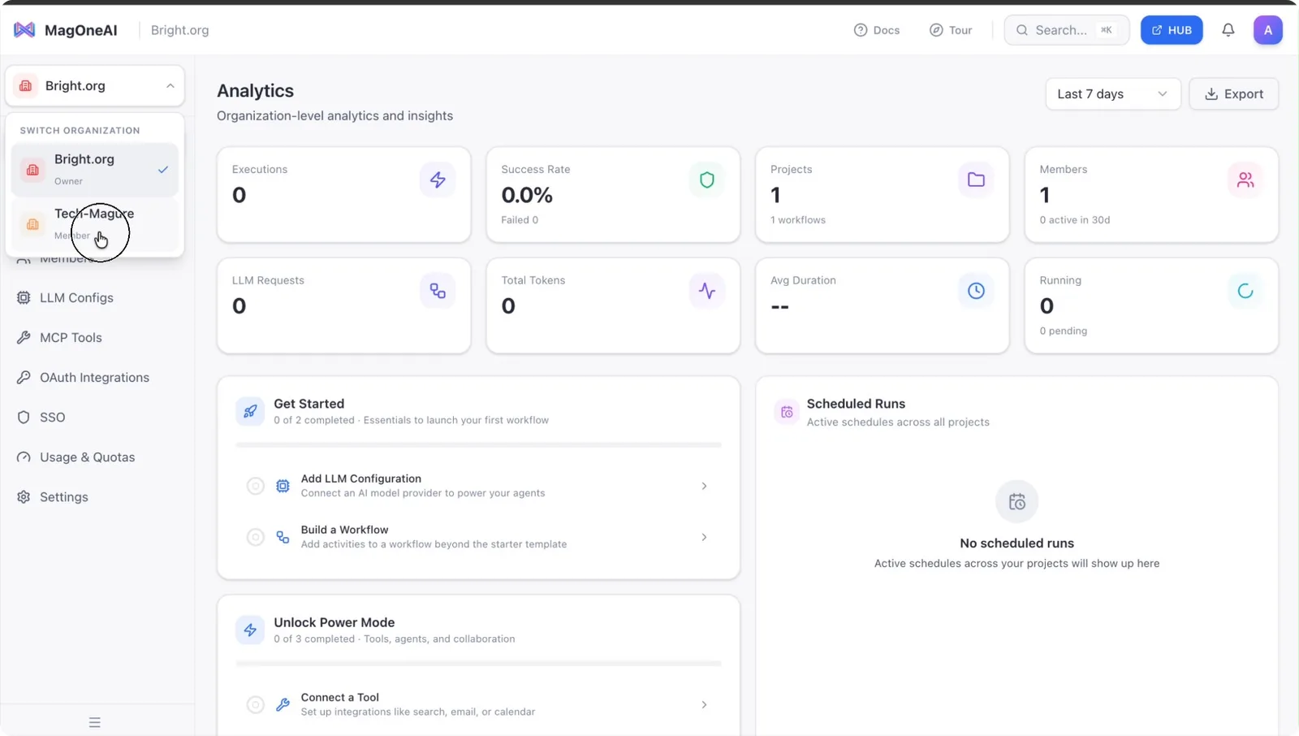Click the Executions lightning bolt icon
The height and width of the screenshot is (736, 1299).
tap(438, 180)
